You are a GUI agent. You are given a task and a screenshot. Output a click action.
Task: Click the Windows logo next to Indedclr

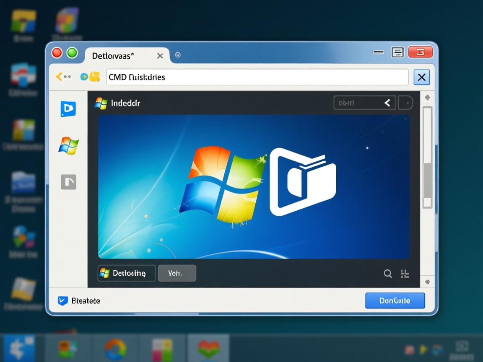(101, 103)
